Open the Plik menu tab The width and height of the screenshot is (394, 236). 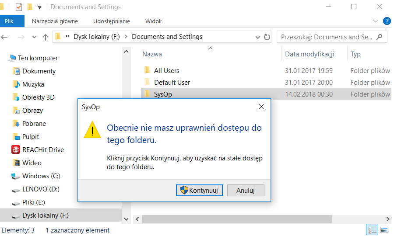coord(9,21)
